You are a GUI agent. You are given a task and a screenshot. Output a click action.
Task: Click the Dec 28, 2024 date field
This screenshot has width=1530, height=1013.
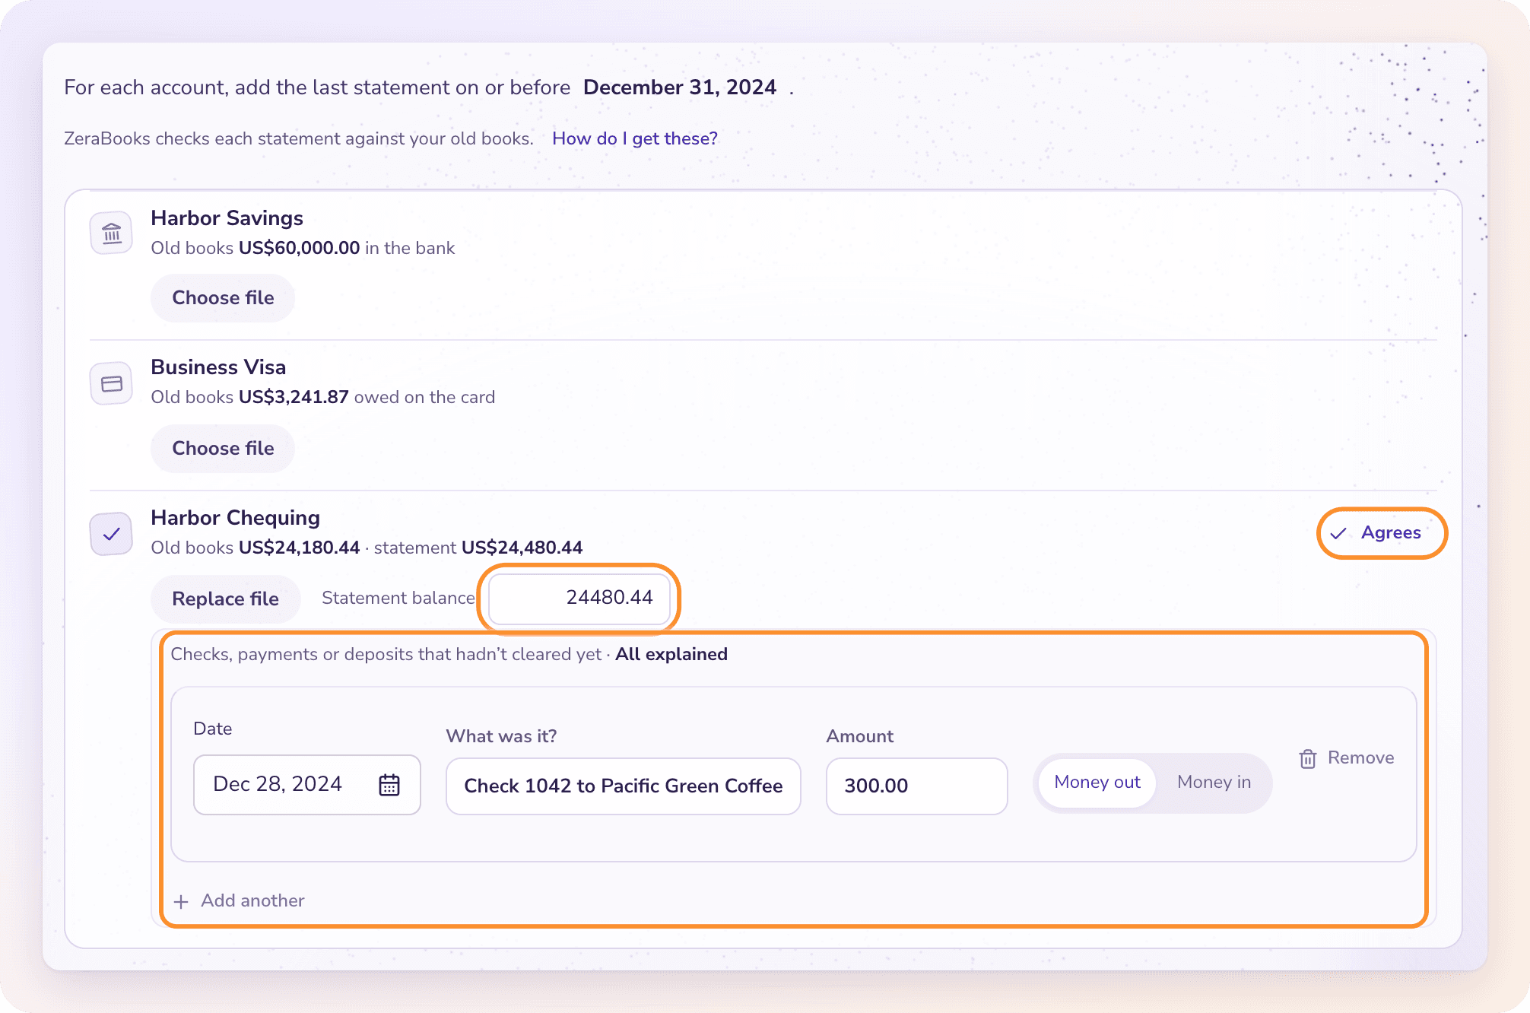click(x=307, y=785)
